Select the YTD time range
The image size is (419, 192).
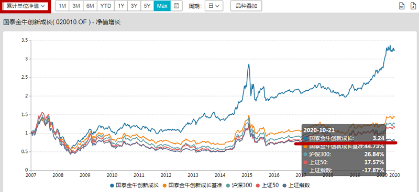[106, 6]
